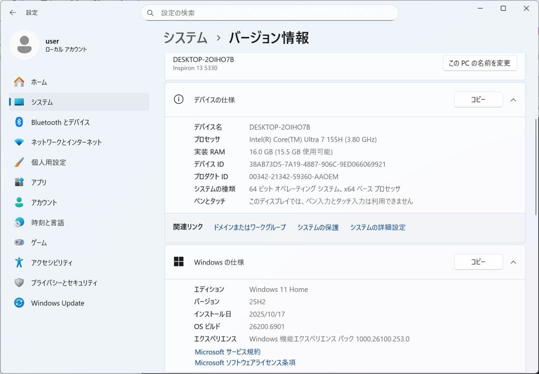Collapse the デバイスの仕様 section

point(513,99)
